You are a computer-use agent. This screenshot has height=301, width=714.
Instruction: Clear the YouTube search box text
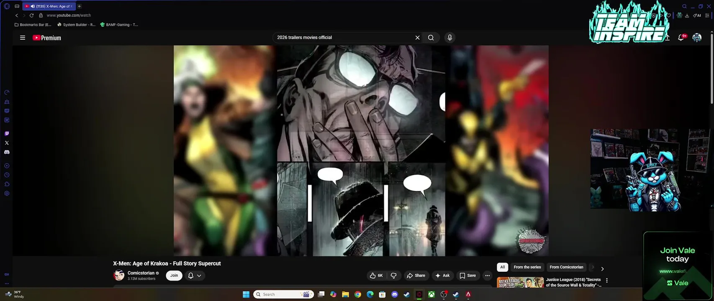coord(417,38)
